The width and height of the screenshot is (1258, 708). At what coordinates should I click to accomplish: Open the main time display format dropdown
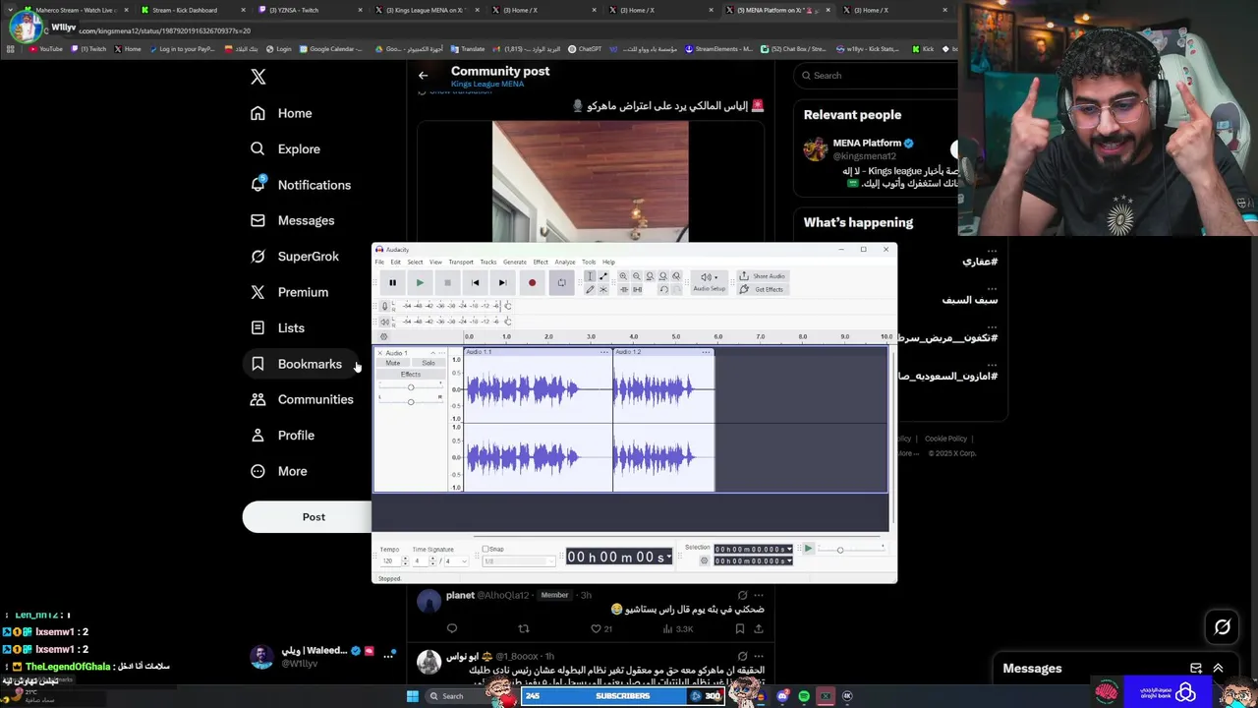(x=669, y=557)
